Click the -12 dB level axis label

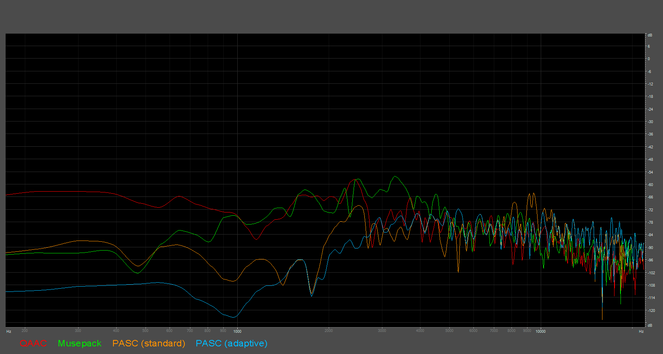[650, 84]
